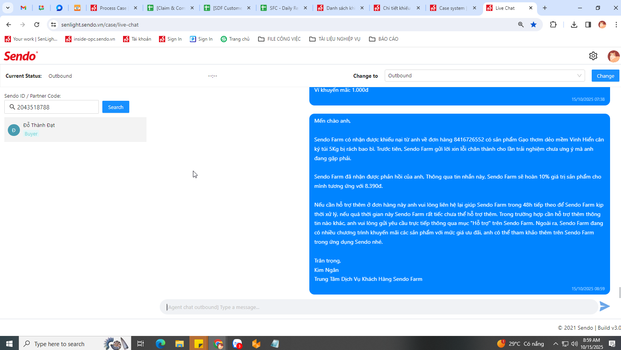Open the settings gear in Sendo header
This screenshot has height=350, width=621.
[x=593, y=56]
